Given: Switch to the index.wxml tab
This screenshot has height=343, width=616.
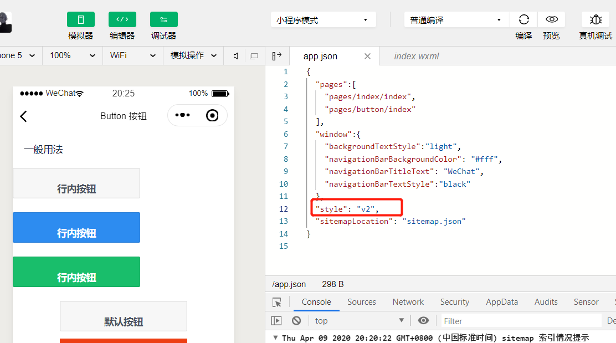Looking at the screenshot, I should point(417,56).
